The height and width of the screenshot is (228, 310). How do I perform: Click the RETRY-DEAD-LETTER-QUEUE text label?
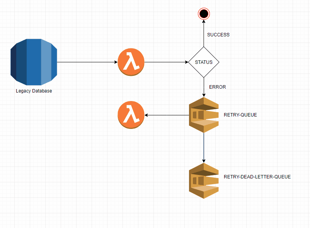coord(257,177)
